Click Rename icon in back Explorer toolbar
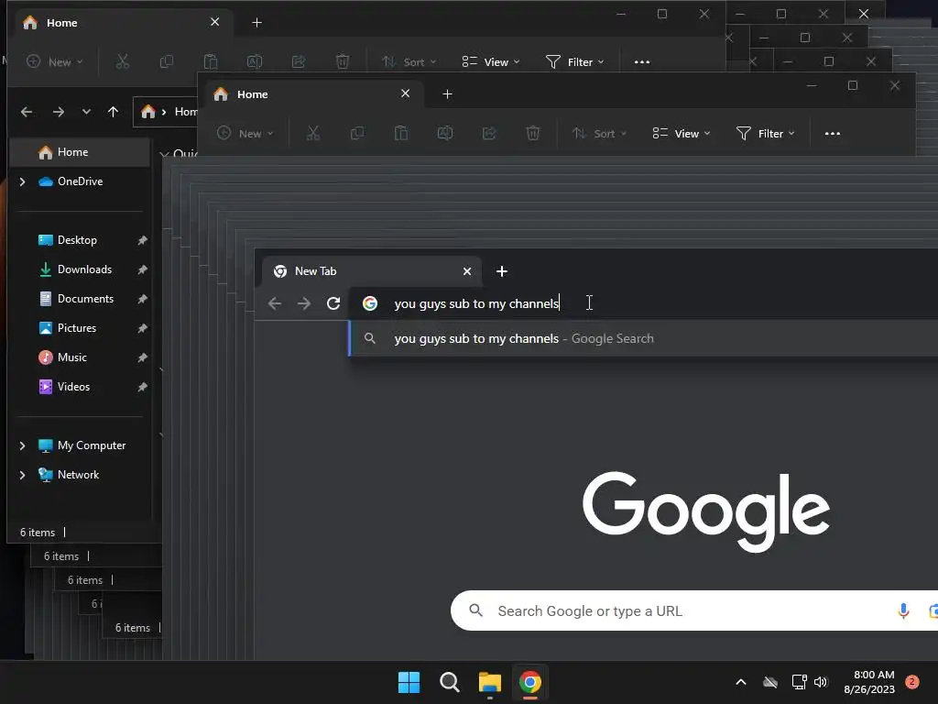The height and width of the screenshot is (704, 938). (255, 61)
